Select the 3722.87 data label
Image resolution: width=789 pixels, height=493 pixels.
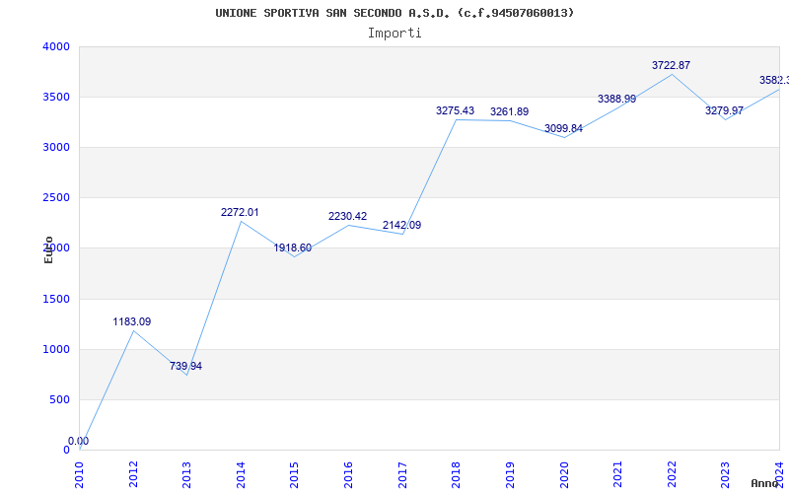(x=672, y=65)
